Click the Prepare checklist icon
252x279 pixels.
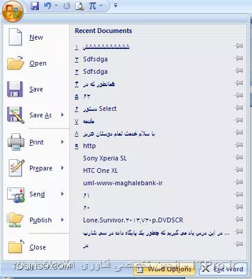click(x=16, y=168)
